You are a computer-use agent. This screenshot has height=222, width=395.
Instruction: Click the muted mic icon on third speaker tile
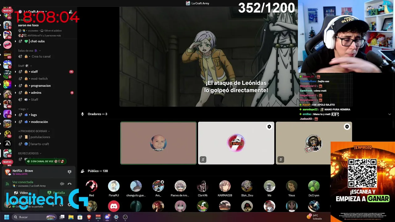tap(281, 159)
